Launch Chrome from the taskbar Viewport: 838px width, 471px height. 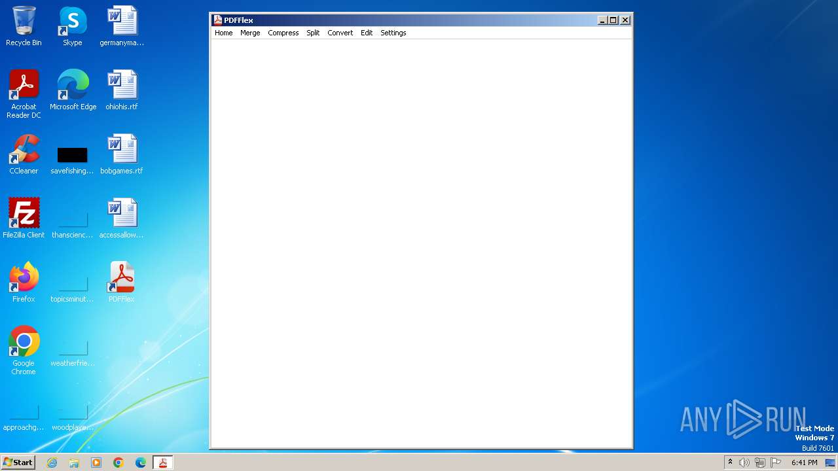coord(118,462)
